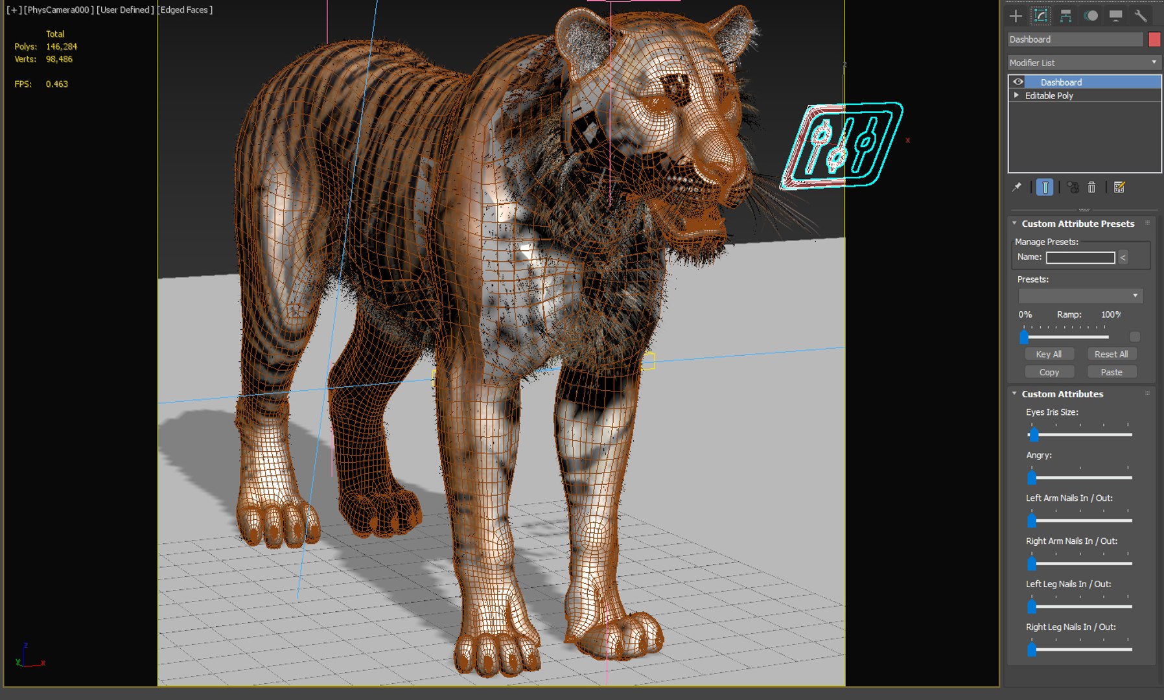This screenshot has height=700, width=1164.
Task: Open the Presets dropdown
Action: click(x=1135, y=296)
